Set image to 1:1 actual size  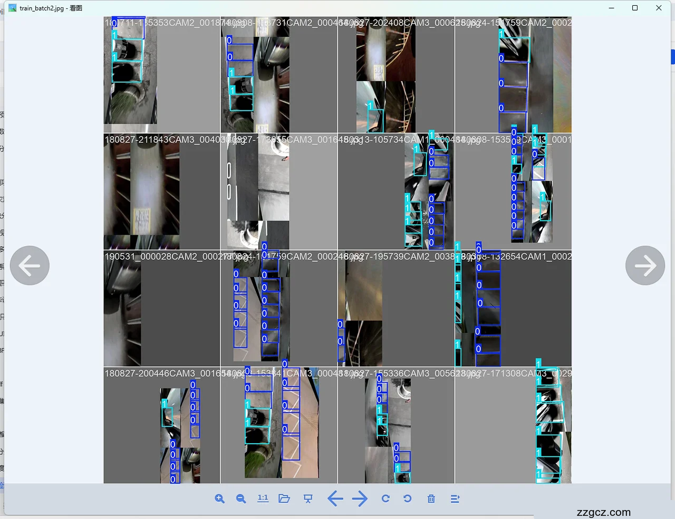pos(263,498)
